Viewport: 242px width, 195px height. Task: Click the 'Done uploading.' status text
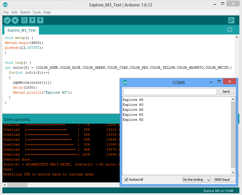(x=17, y=120)
